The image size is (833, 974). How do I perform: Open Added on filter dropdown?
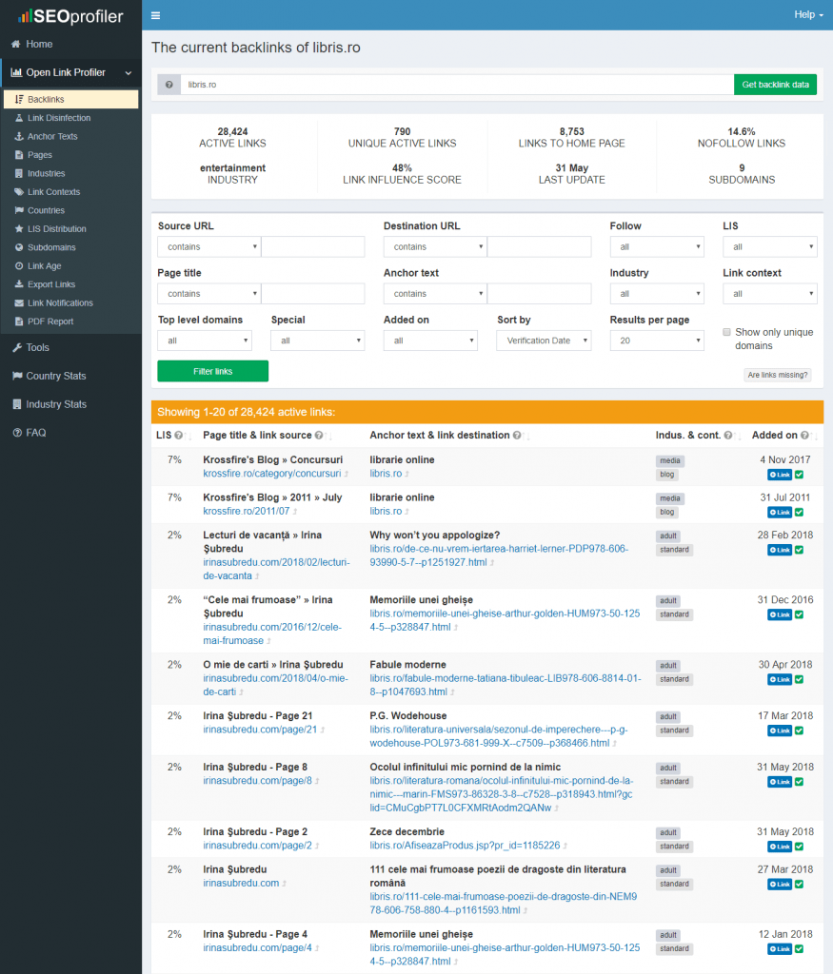[430, 341]
